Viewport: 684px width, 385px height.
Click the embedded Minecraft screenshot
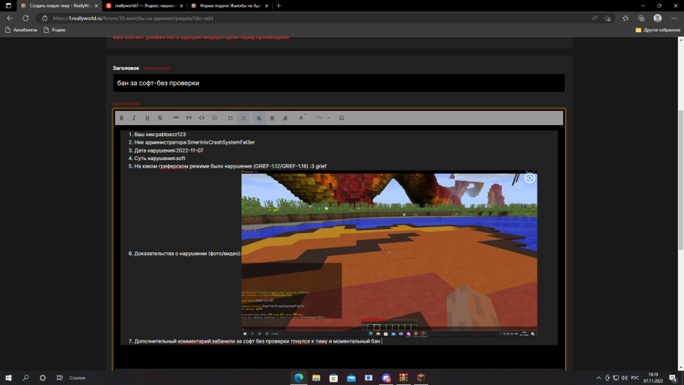point(389,253)
